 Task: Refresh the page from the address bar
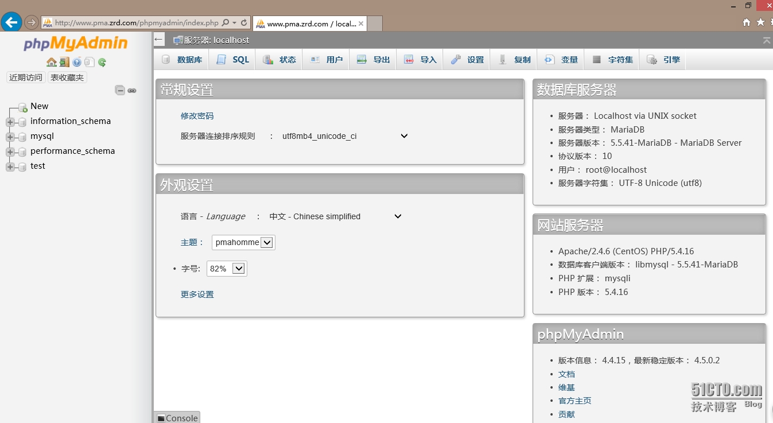tap(244, 23)
